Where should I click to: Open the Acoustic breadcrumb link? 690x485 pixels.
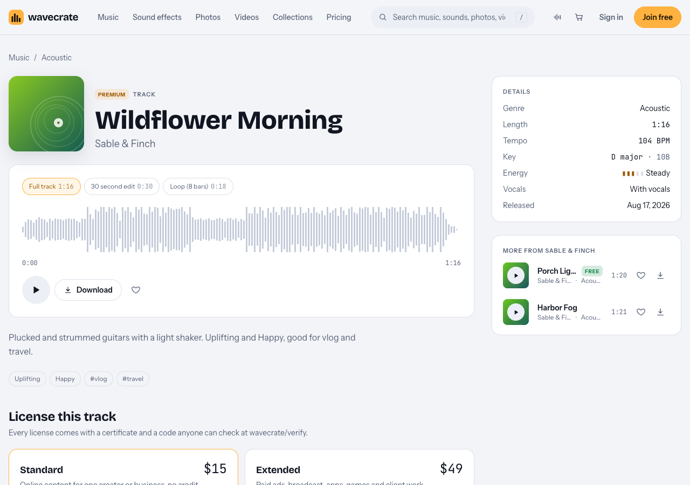coord(57,58)
